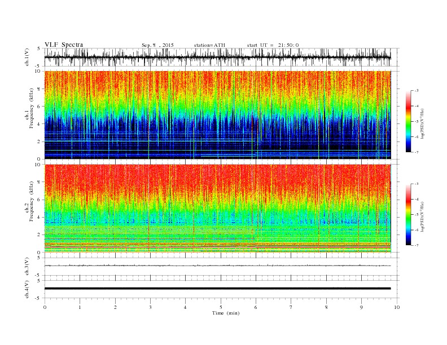Click the time axis tick label "4"

tap(185, 307)
